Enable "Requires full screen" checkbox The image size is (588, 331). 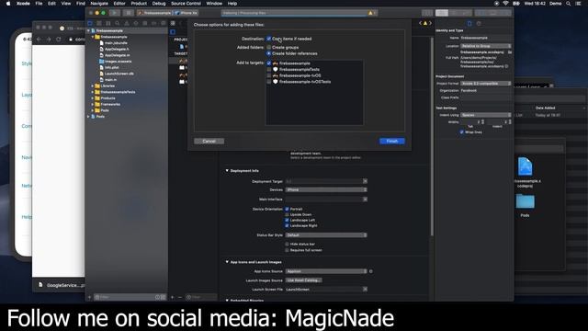pyautogui.click(x=287, y=250)
